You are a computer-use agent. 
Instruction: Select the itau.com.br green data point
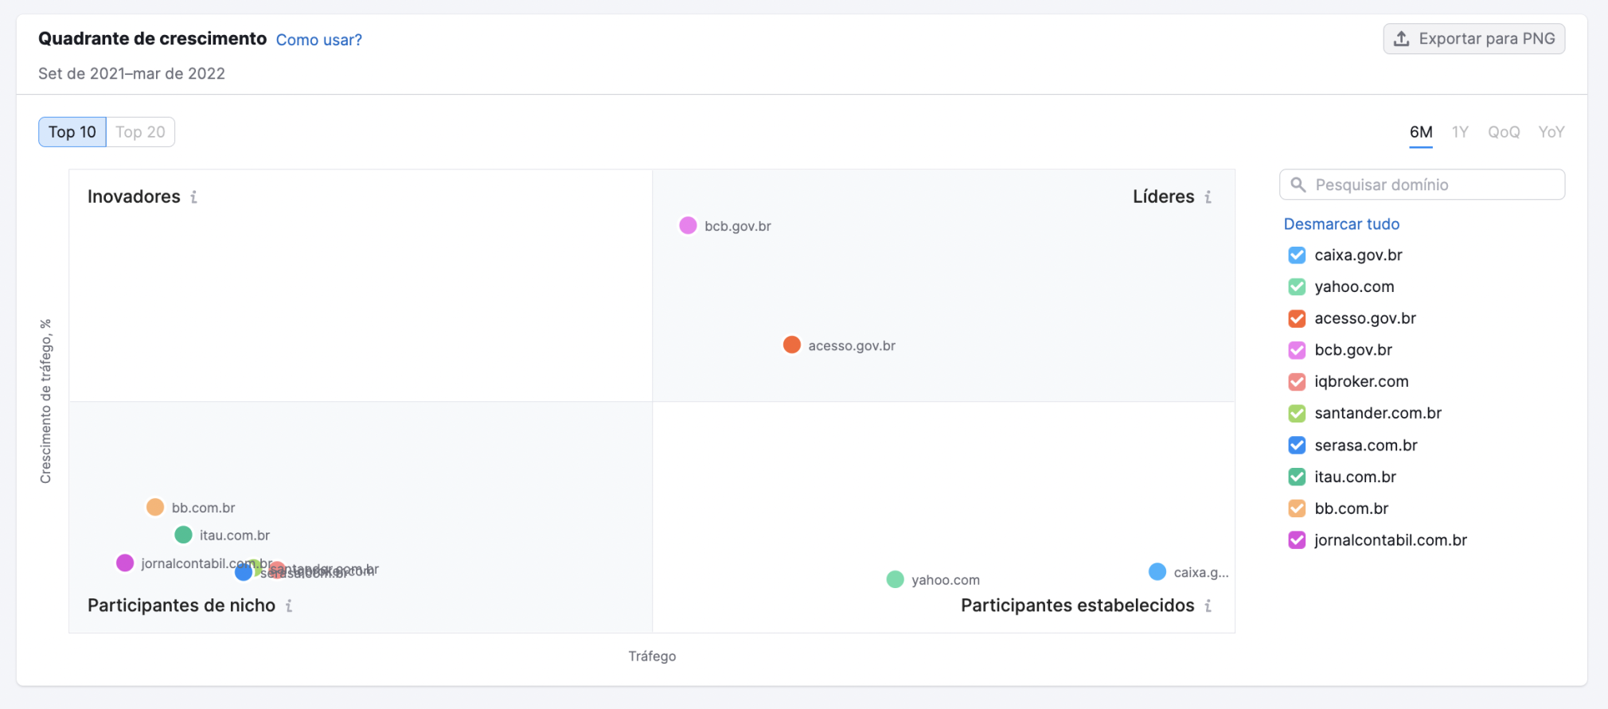183,535
